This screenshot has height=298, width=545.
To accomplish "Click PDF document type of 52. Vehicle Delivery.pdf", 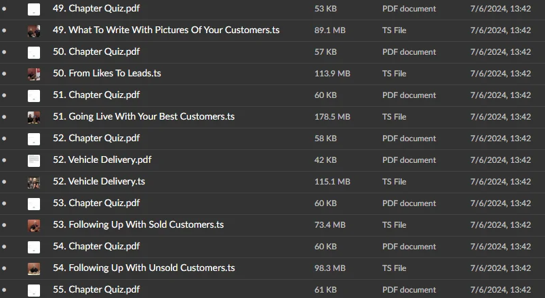I will [409, 160].
